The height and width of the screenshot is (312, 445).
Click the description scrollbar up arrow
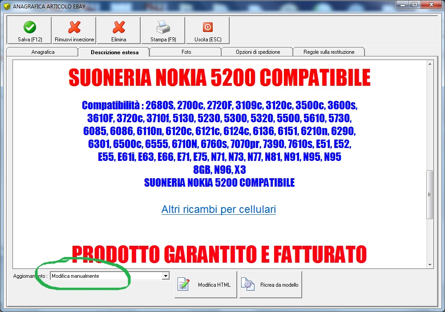click(430, 64)
